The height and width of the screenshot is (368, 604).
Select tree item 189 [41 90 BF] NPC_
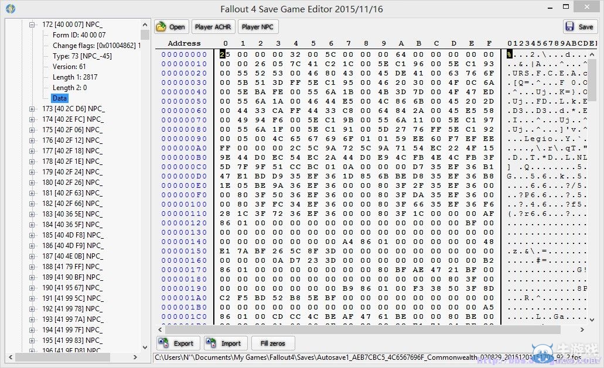(x=73, y=277)
